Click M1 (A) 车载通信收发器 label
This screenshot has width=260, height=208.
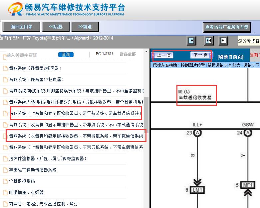[x=195, y=95]
